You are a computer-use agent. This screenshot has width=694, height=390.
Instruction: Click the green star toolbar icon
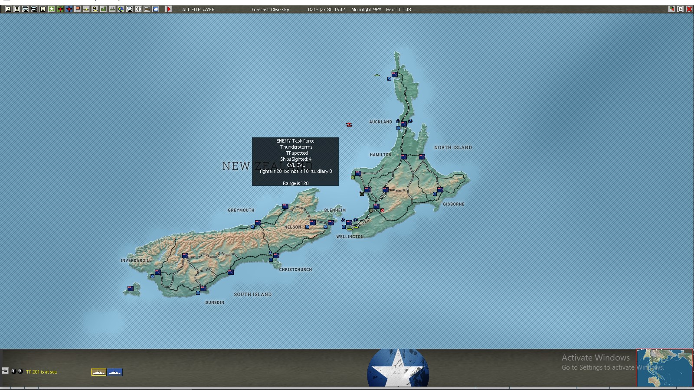tap(51, 9)
